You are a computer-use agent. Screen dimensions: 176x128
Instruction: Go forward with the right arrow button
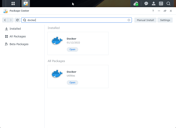click(11, 20)
